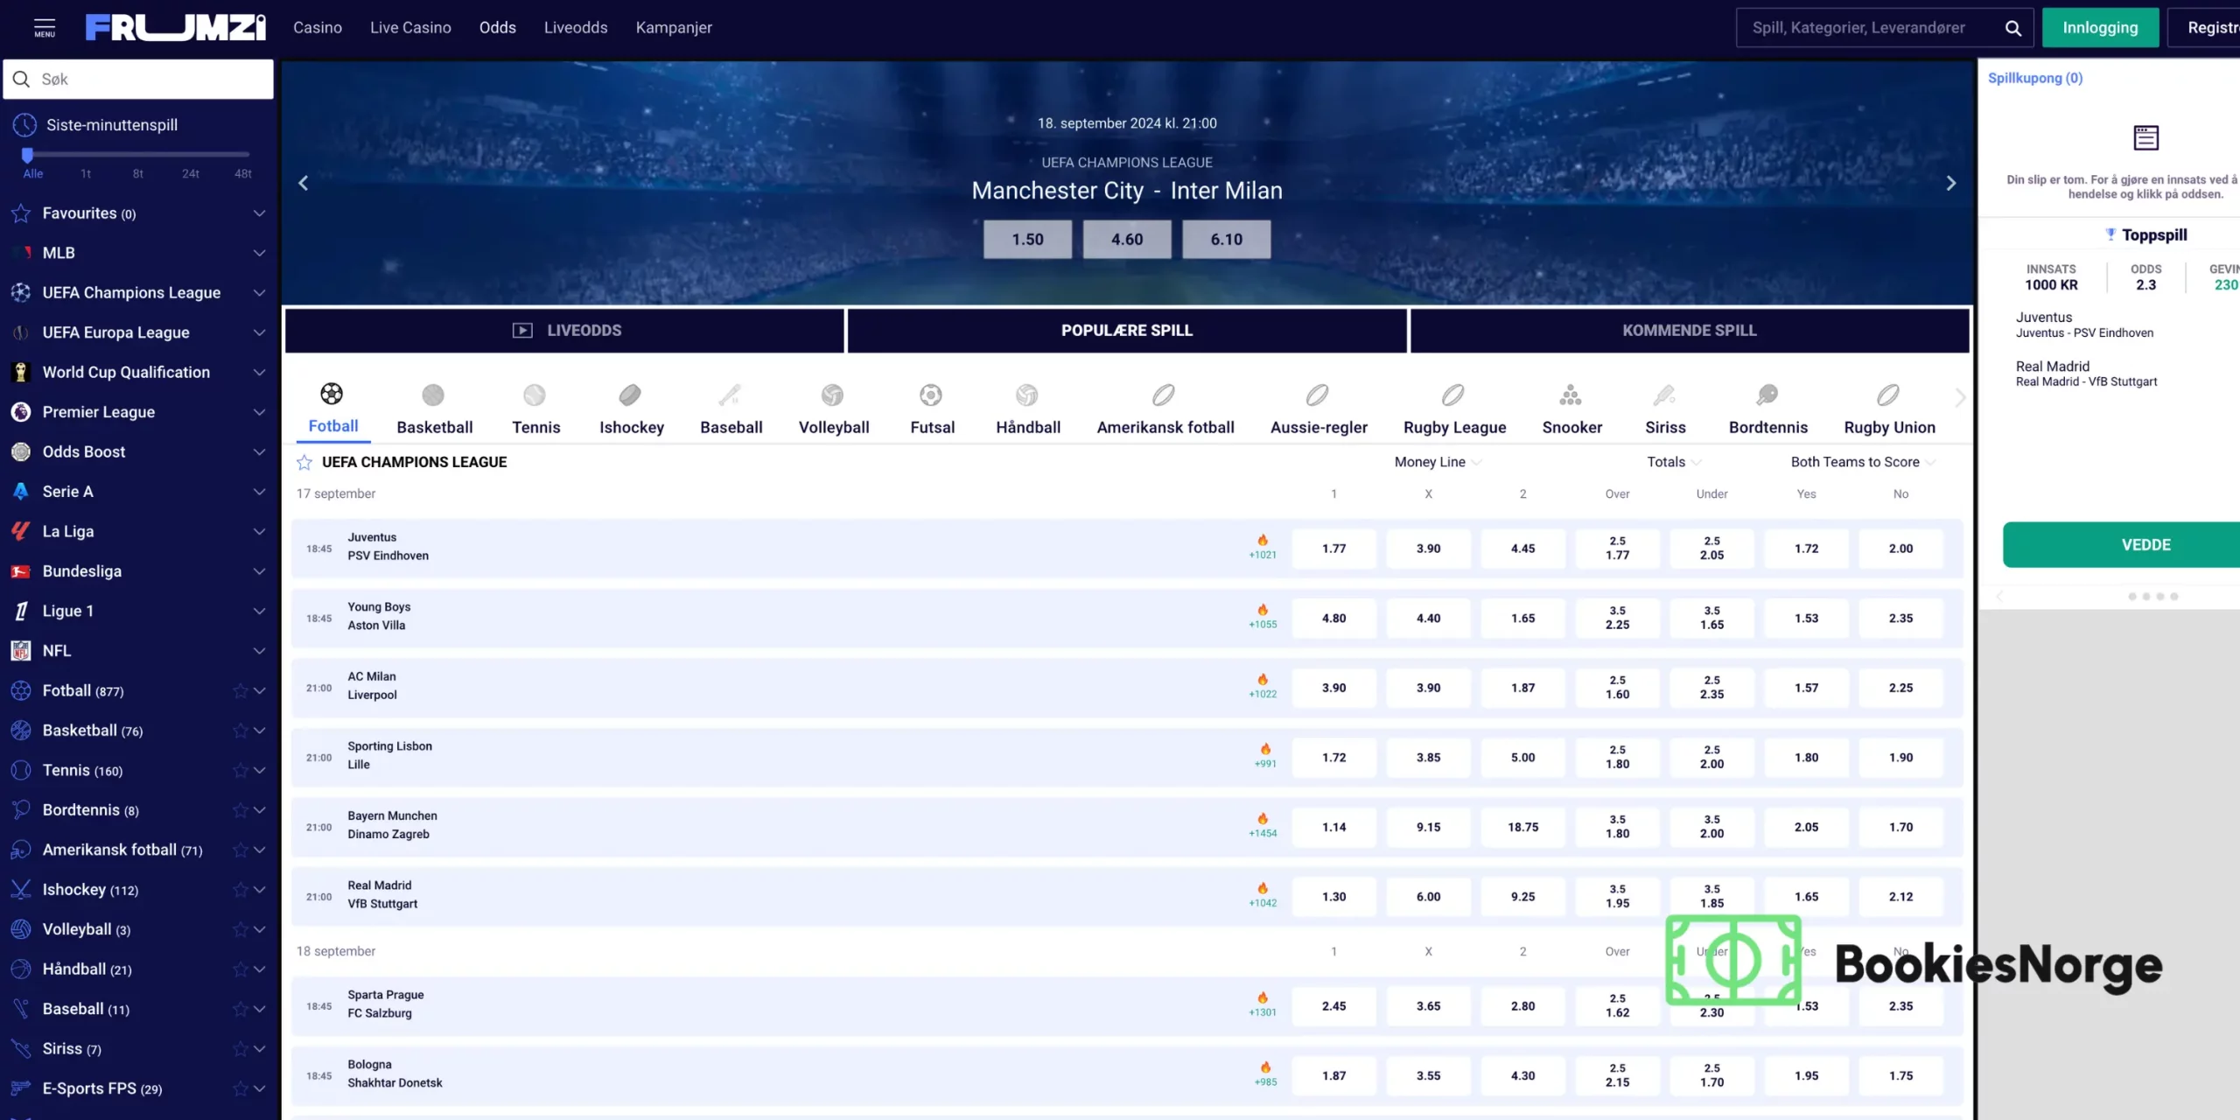Image resolution: width=2240 pixels, height=1120 pixels.
Task: Expand the MLB sidebar chevron
Action: pyautogui.click(x=259, y=253)
